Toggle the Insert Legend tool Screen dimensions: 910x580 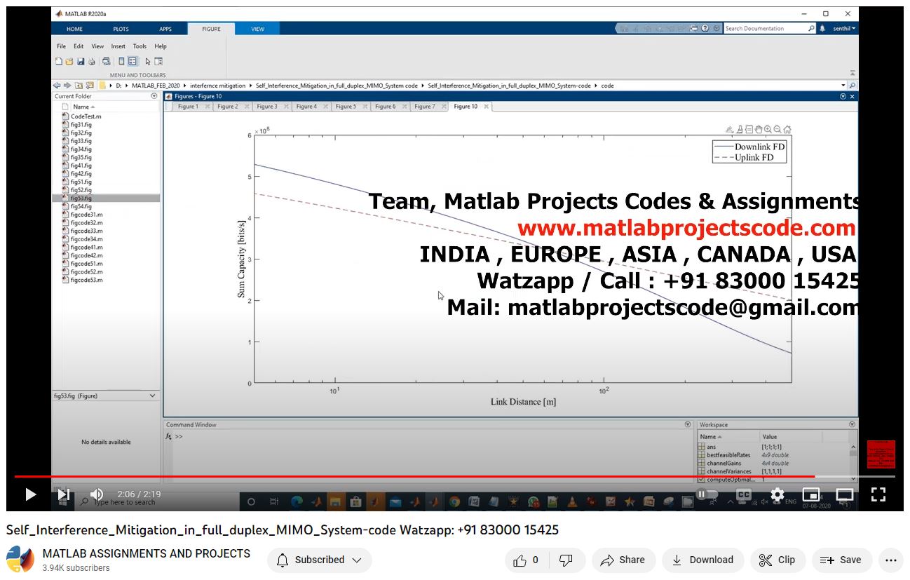pos(132,61)
